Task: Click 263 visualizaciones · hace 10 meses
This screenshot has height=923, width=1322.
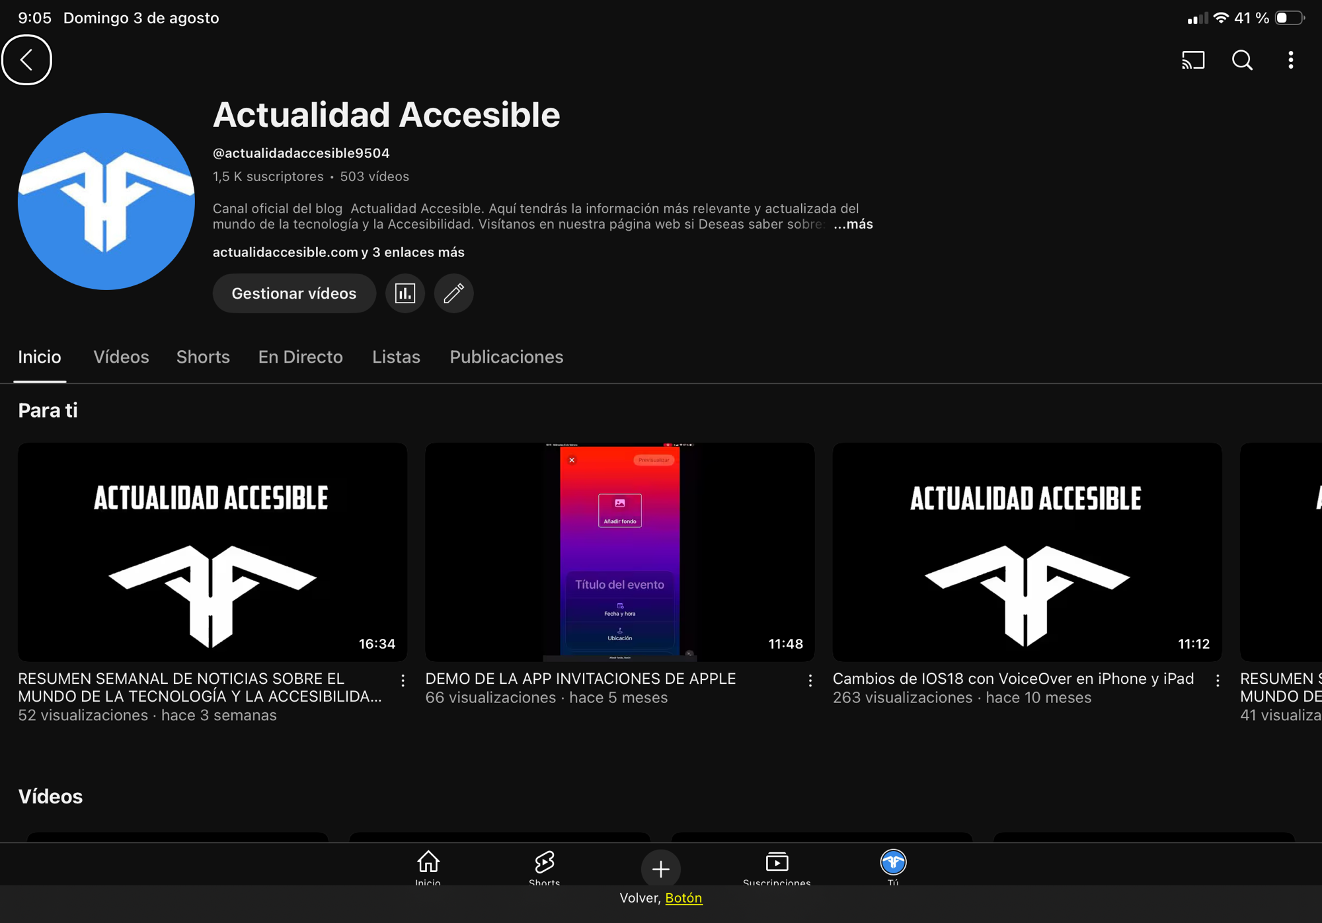Action: (x=962, y=698)
